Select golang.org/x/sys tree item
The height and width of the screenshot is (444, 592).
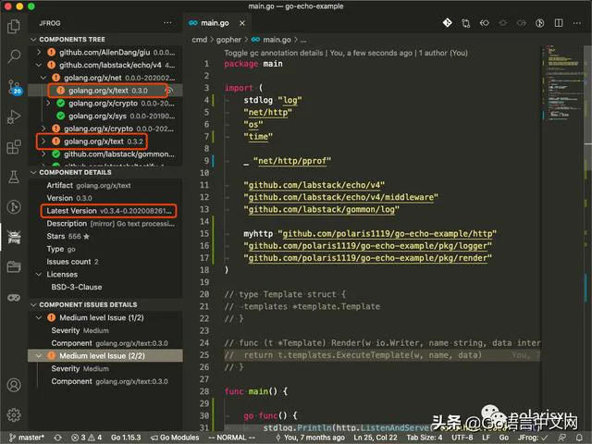point(105,116)
